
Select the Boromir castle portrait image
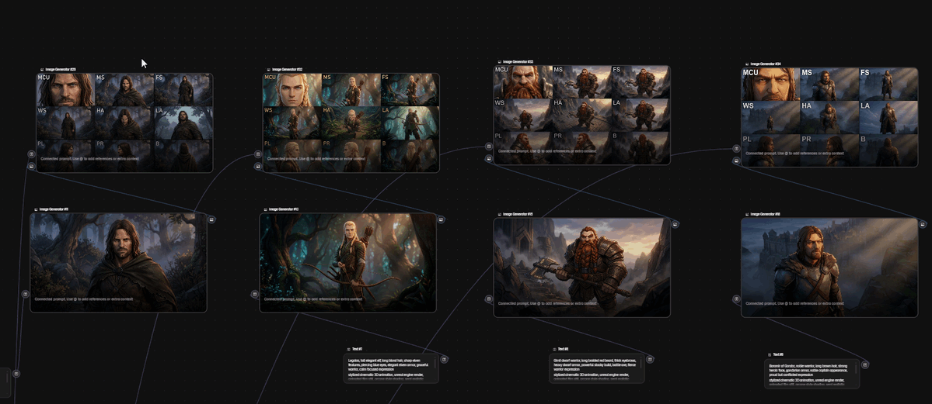pos(829,267)
